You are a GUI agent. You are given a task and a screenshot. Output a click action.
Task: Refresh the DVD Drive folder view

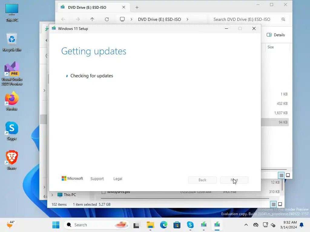107,19
